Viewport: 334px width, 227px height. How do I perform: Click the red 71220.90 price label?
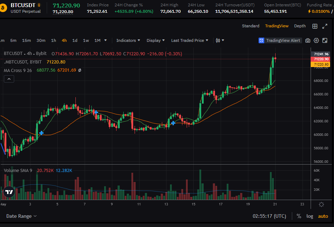point(321,59)
